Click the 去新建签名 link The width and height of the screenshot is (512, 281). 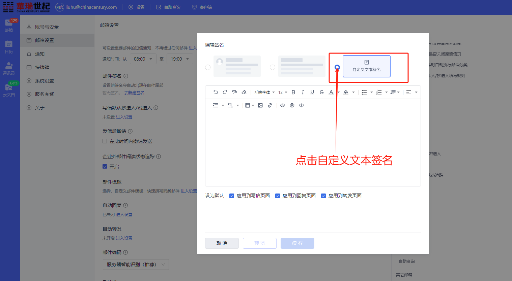click(x=134, y=93)
